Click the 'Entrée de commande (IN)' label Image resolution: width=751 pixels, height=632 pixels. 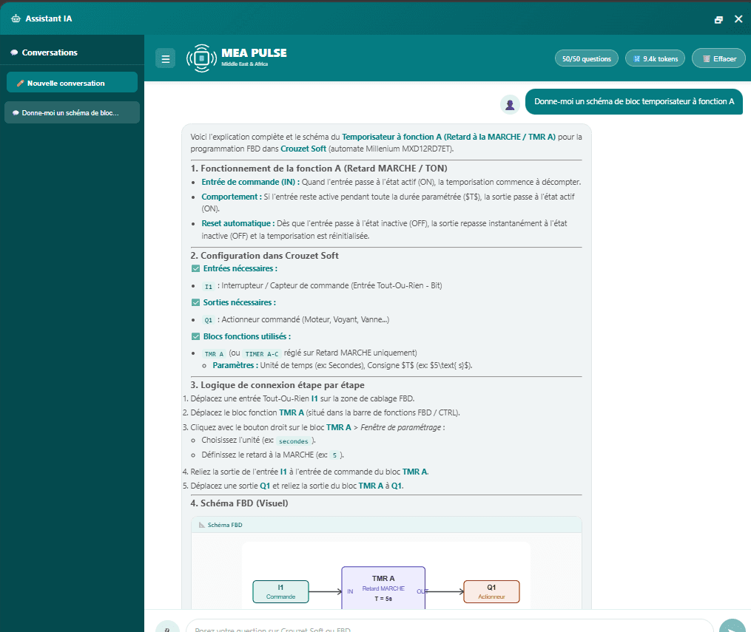(x=251, y=183)
